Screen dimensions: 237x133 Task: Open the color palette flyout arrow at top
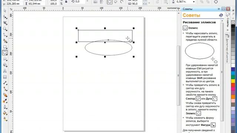(233, 10)
